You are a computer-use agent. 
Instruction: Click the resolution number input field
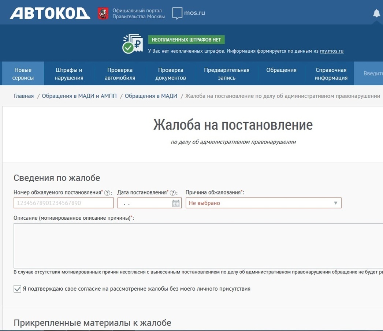(64, 203)
